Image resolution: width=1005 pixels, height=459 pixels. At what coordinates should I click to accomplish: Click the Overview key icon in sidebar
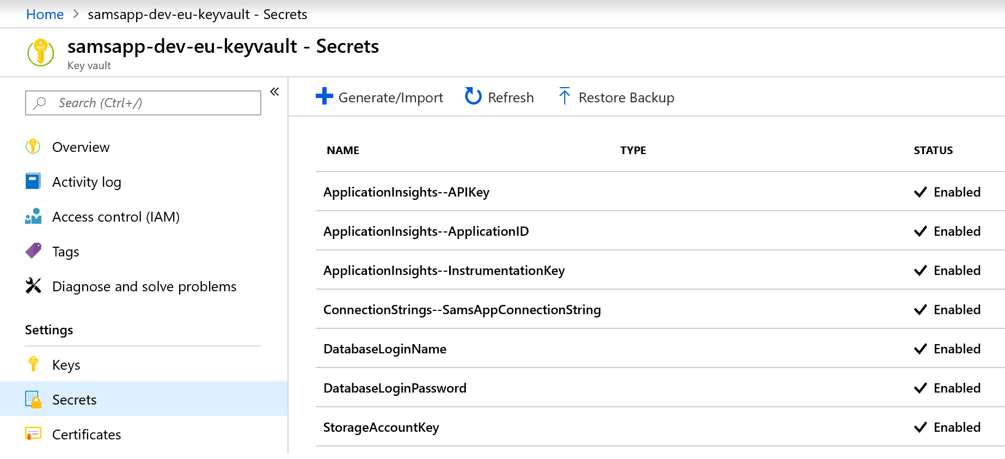[33, 146]
